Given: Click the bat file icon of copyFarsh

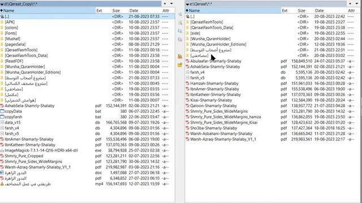Looking at the screenshot, I should 2,117.
